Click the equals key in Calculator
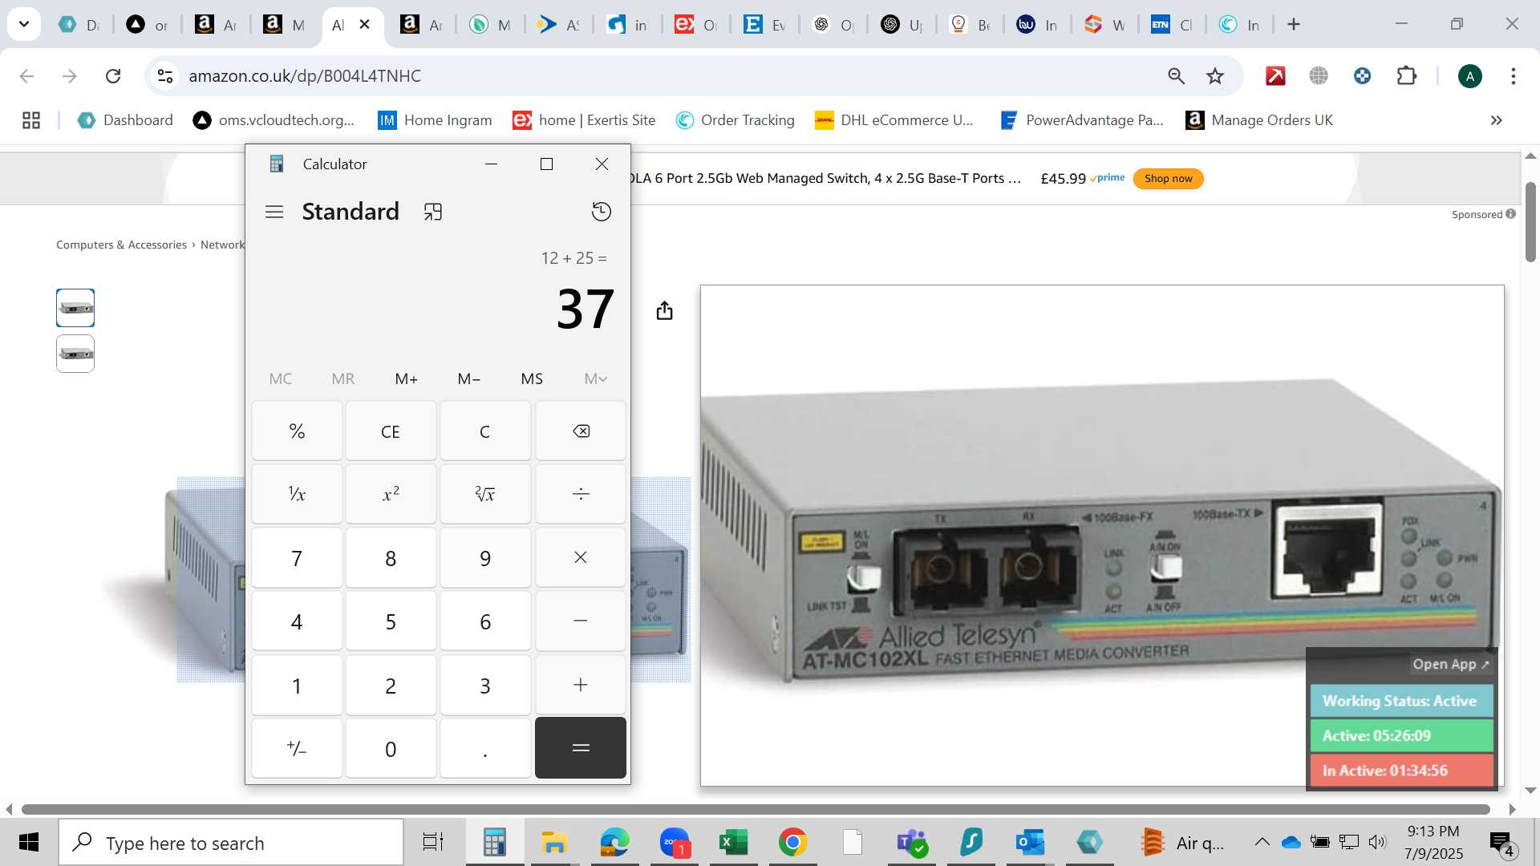The height and width of the screenshot is (866, 1540). (581, 748)
